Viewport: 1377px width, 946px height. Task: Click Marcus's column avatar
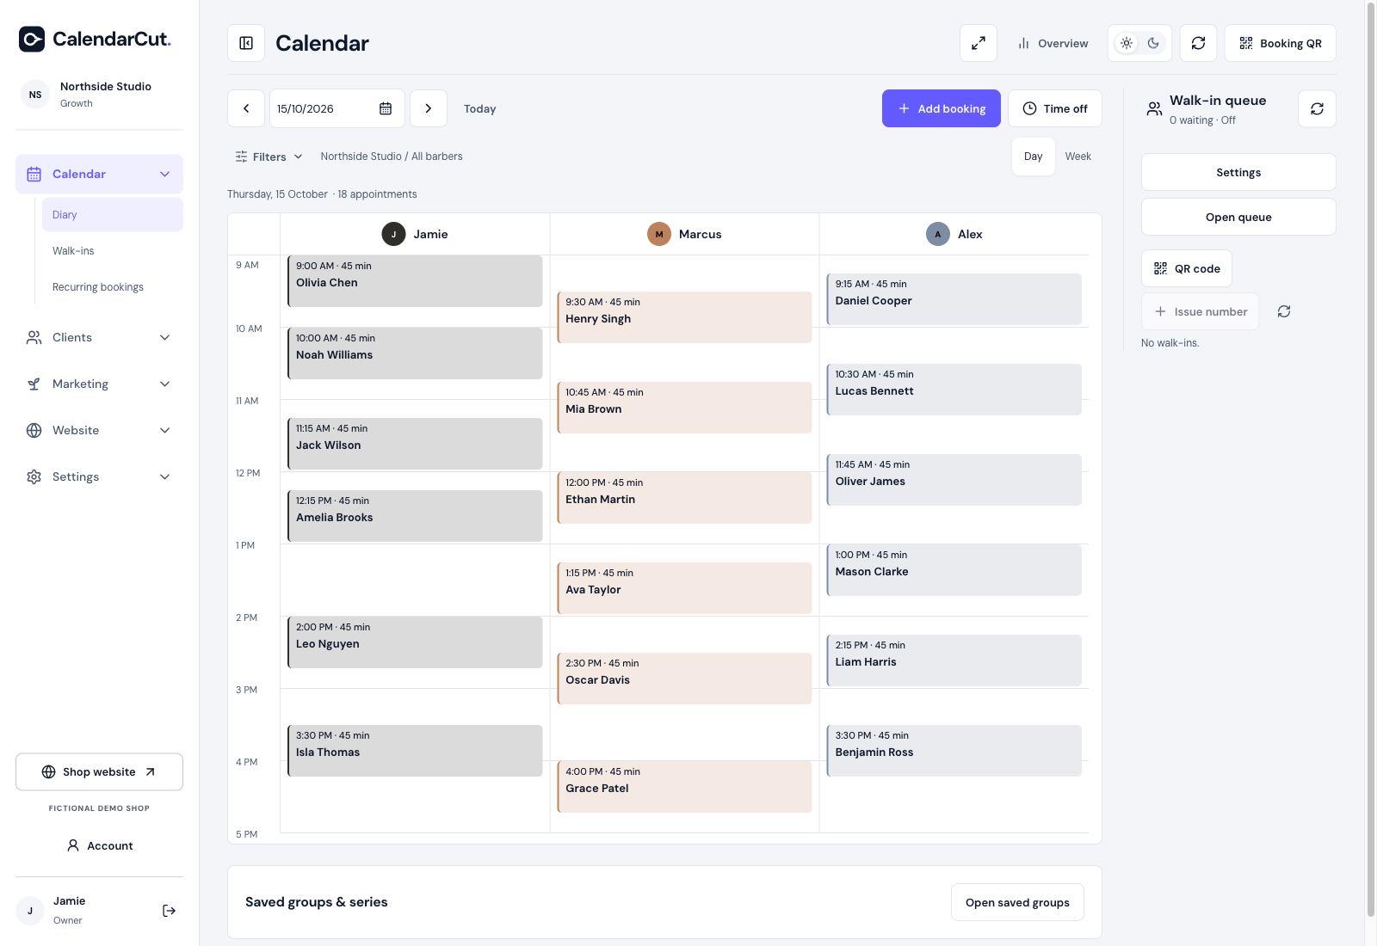coord(659,234)
